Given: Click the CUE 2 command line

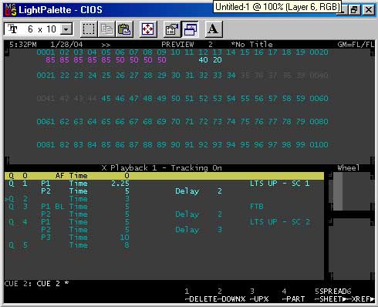Looking at the screenshot, I should [x=36, y=284].
